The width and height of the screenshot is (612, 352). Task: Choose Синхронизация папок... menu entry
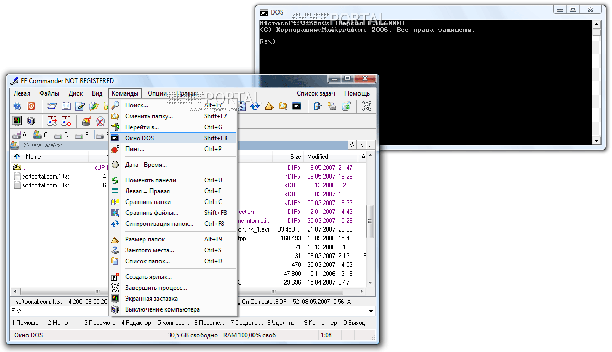173,224
